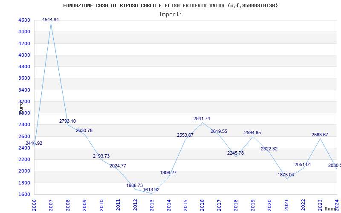Click x-axis year 2019
Screen dimensions: 341x213
pyautogui.click(x=253, y=205)
